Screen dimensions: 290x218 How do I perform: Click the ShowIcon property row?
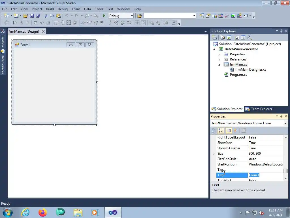tap(250, 143)
